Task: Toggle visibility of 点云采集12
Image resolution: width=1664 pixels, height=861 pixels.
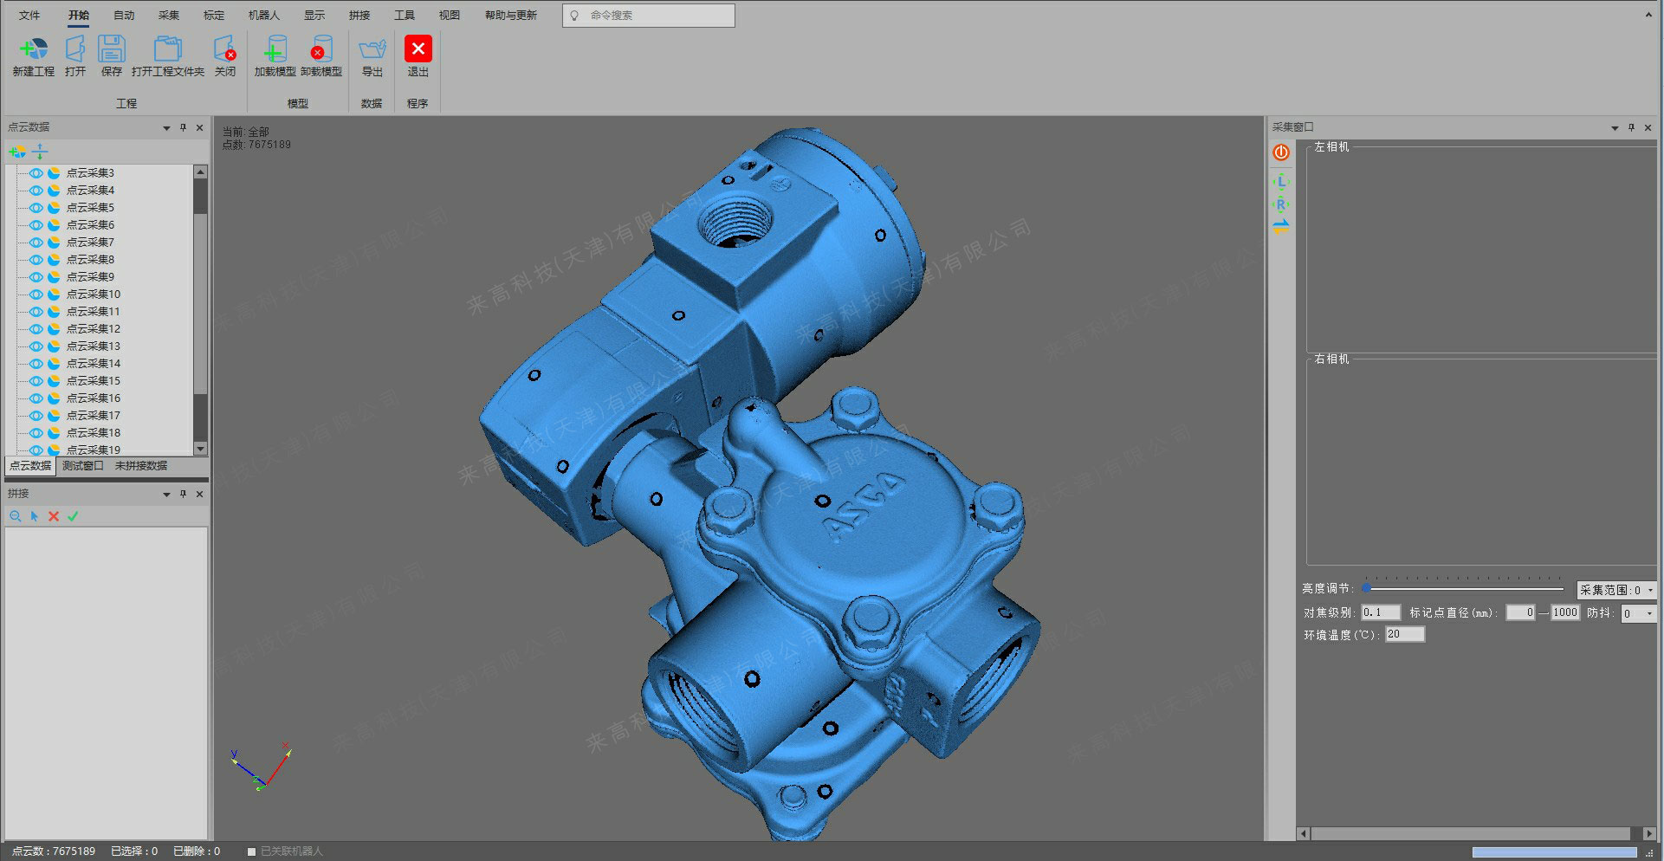Action: pos(36,329)
